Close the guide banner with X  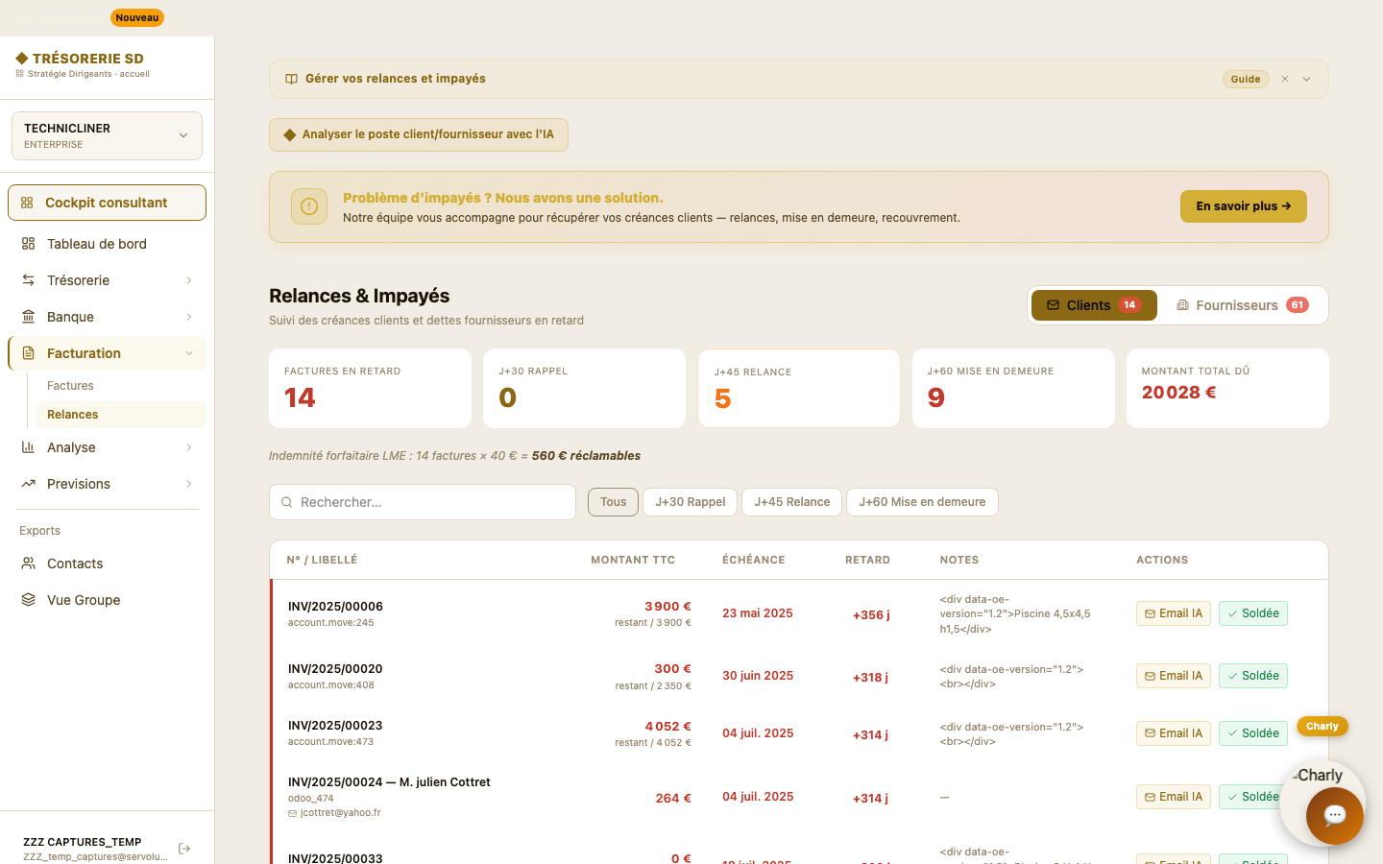1285,79
